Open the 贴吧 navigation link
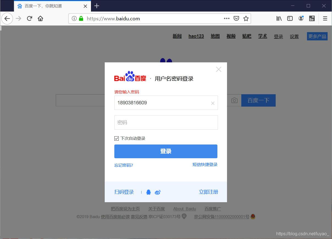The image size is (332, 239). coord(247,36)
